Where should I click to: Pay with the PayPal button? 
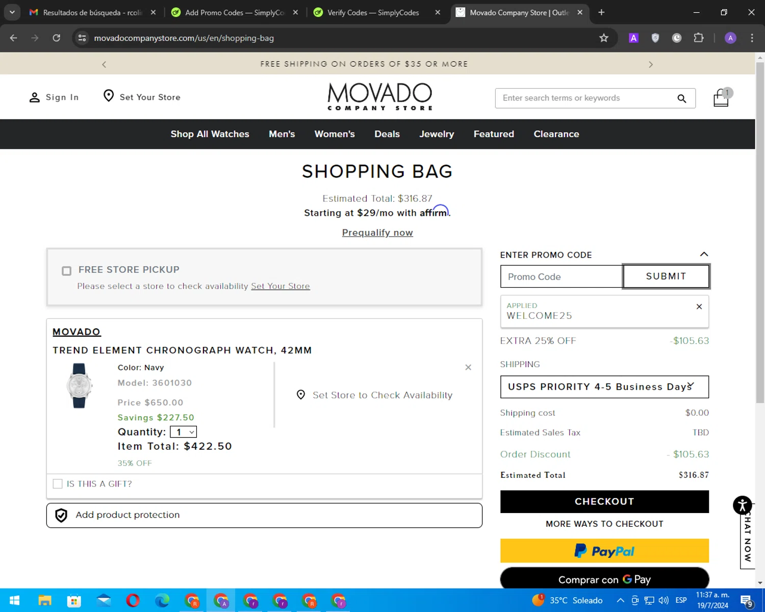click(604, 551)
